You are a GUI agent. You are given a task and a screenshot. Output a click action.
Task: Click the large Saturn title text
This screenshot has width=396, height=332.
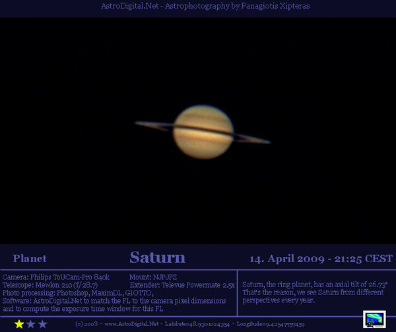(157, 257)
